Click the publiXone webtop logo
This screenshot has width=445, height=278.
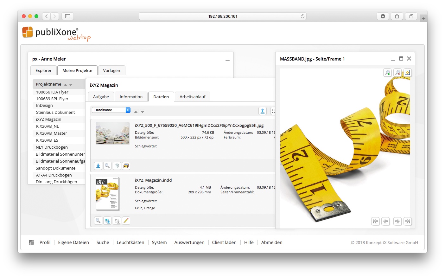[56, 34]
